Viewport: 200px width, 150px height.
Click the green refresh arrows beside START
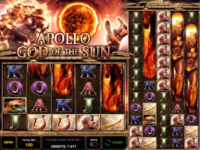(x=108, y=143)
